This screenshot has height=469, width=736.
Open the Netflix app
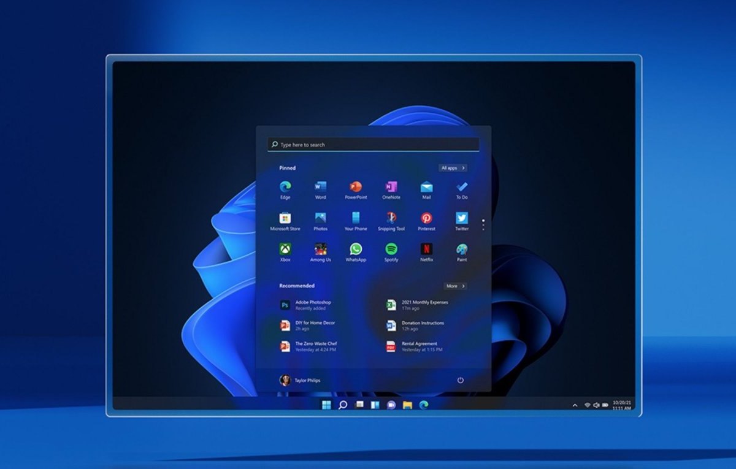(x=426, y=253)
